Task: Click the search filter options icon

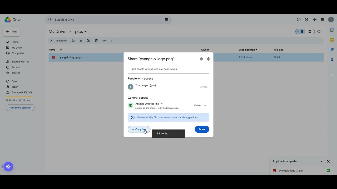Action: pyautogui.click(x=166, y=20)
